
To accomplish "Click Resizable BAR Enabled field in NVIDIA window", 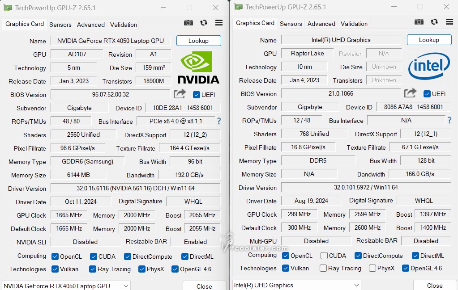I will point(195,242).
